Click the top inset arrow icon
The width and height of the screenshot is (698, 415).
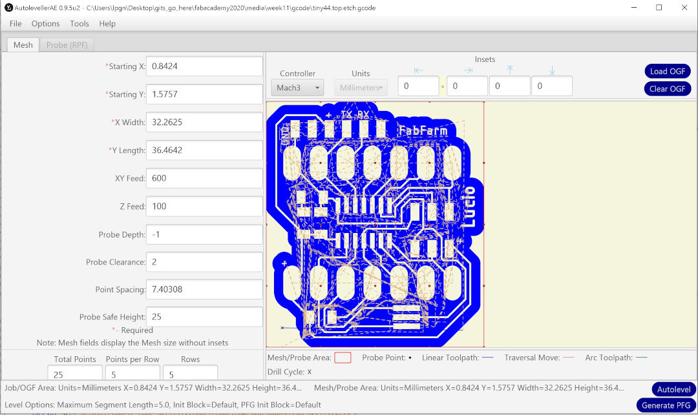[x=509, y=70]
